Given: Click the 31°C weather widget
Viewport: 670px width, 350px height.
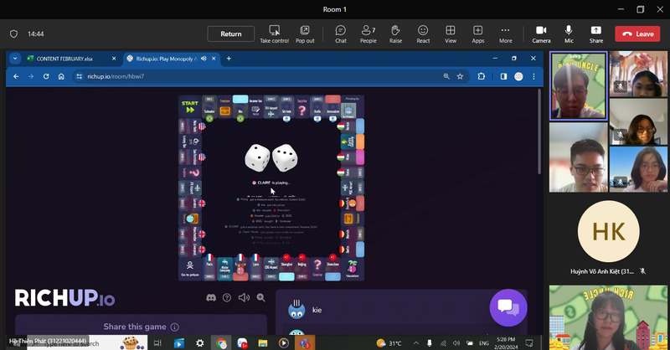Looking at the screenshot, I should coord(389,342).
